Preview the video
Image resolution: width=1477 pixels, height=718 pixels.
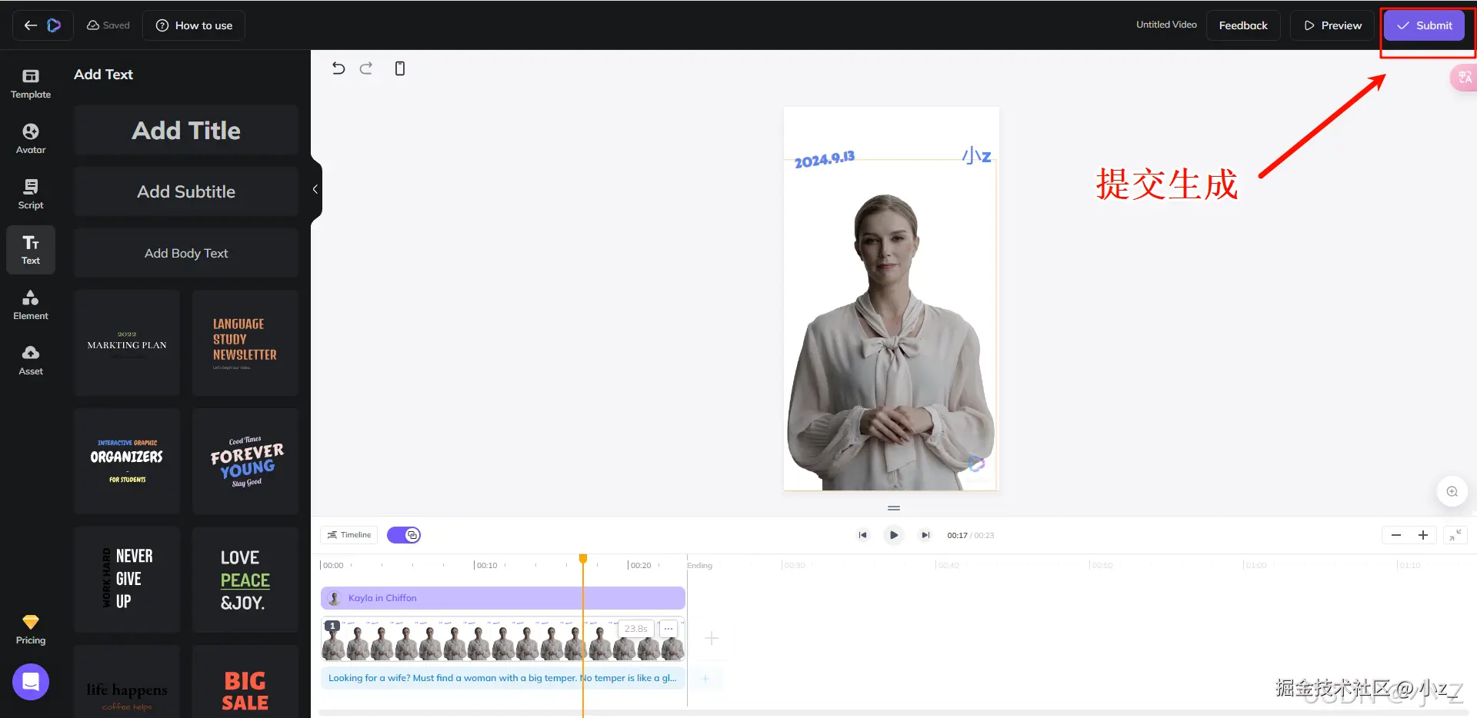pos(1332,25)
